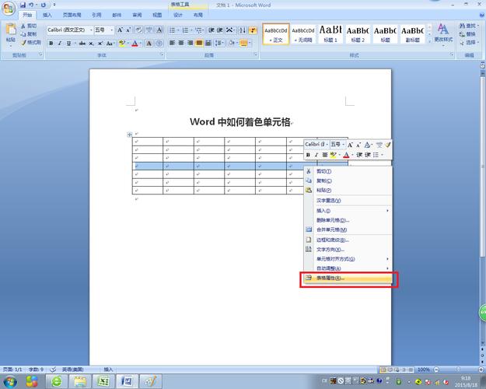Screen dimensions: 486x389
Task: Mini toolbar Format Painter brush icon
Action: [388, 145]
